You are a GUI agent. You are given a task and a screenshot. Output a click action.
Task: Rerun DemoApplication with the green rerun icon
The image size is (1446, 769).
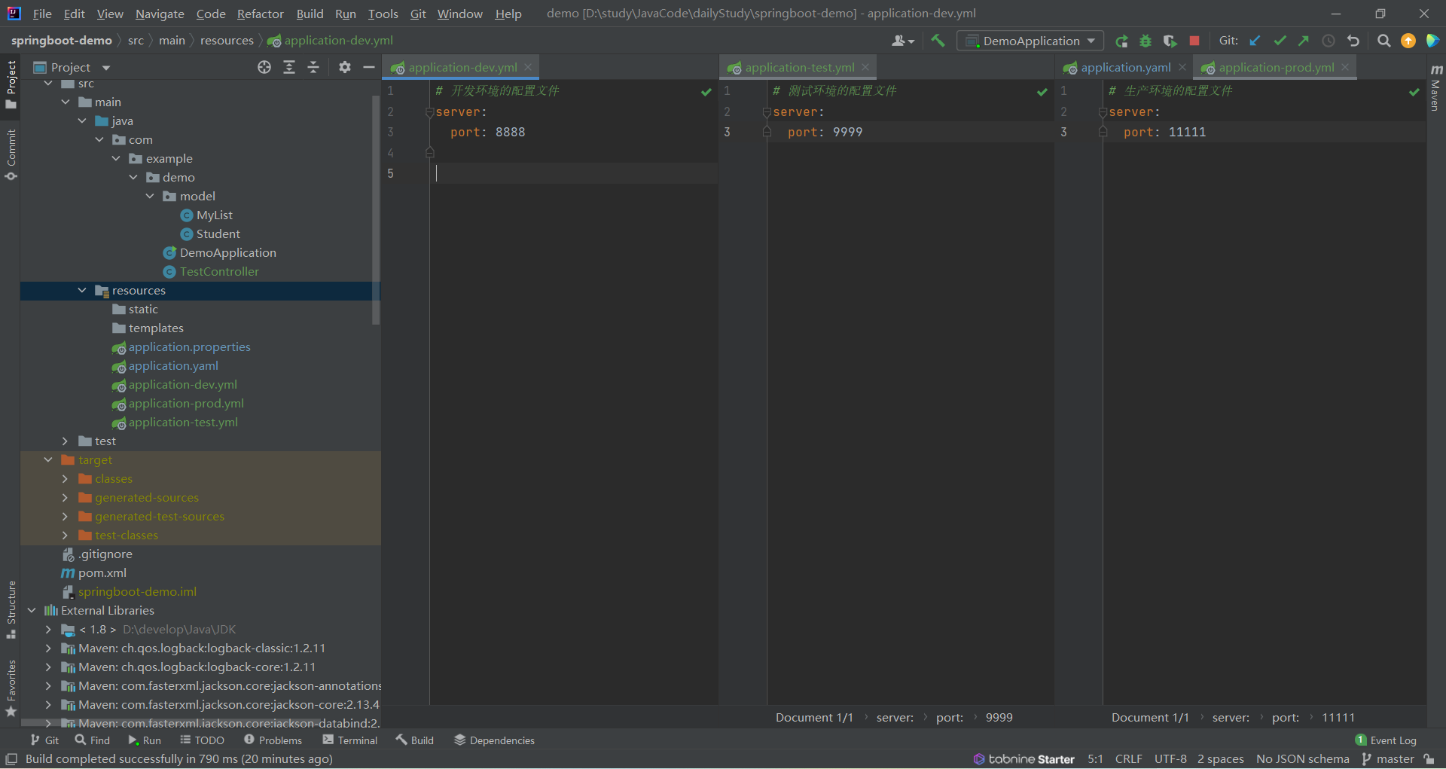pyautogui.click(x=1121, y=41)
